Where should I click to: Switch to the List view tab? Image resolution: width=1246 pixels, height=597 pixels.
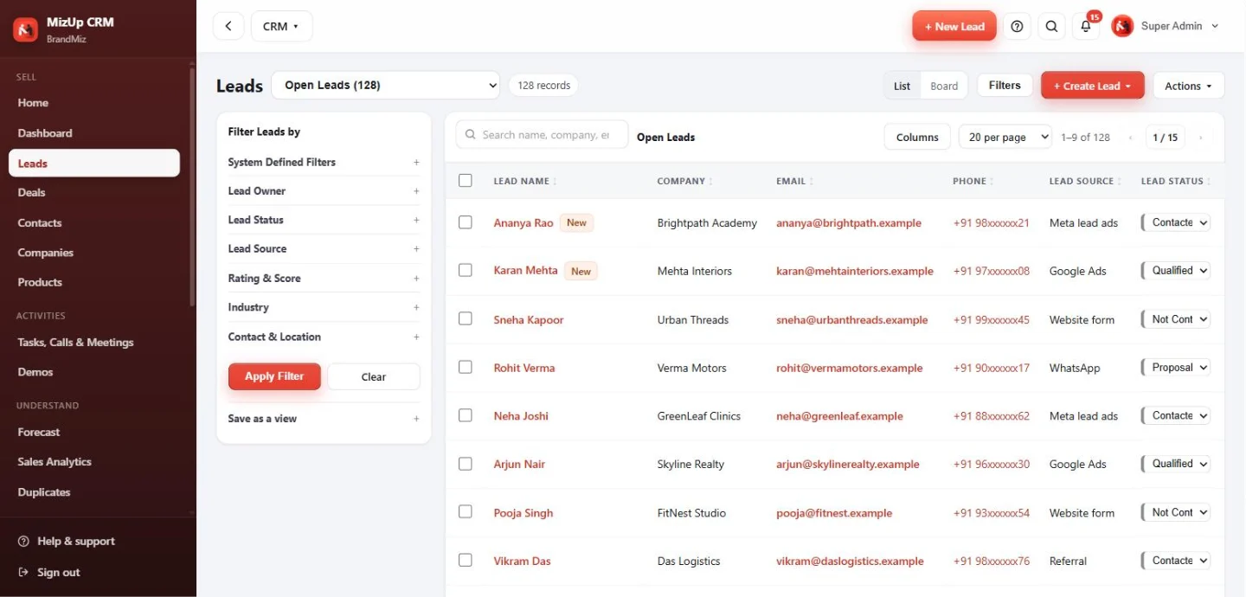[902, 86]
